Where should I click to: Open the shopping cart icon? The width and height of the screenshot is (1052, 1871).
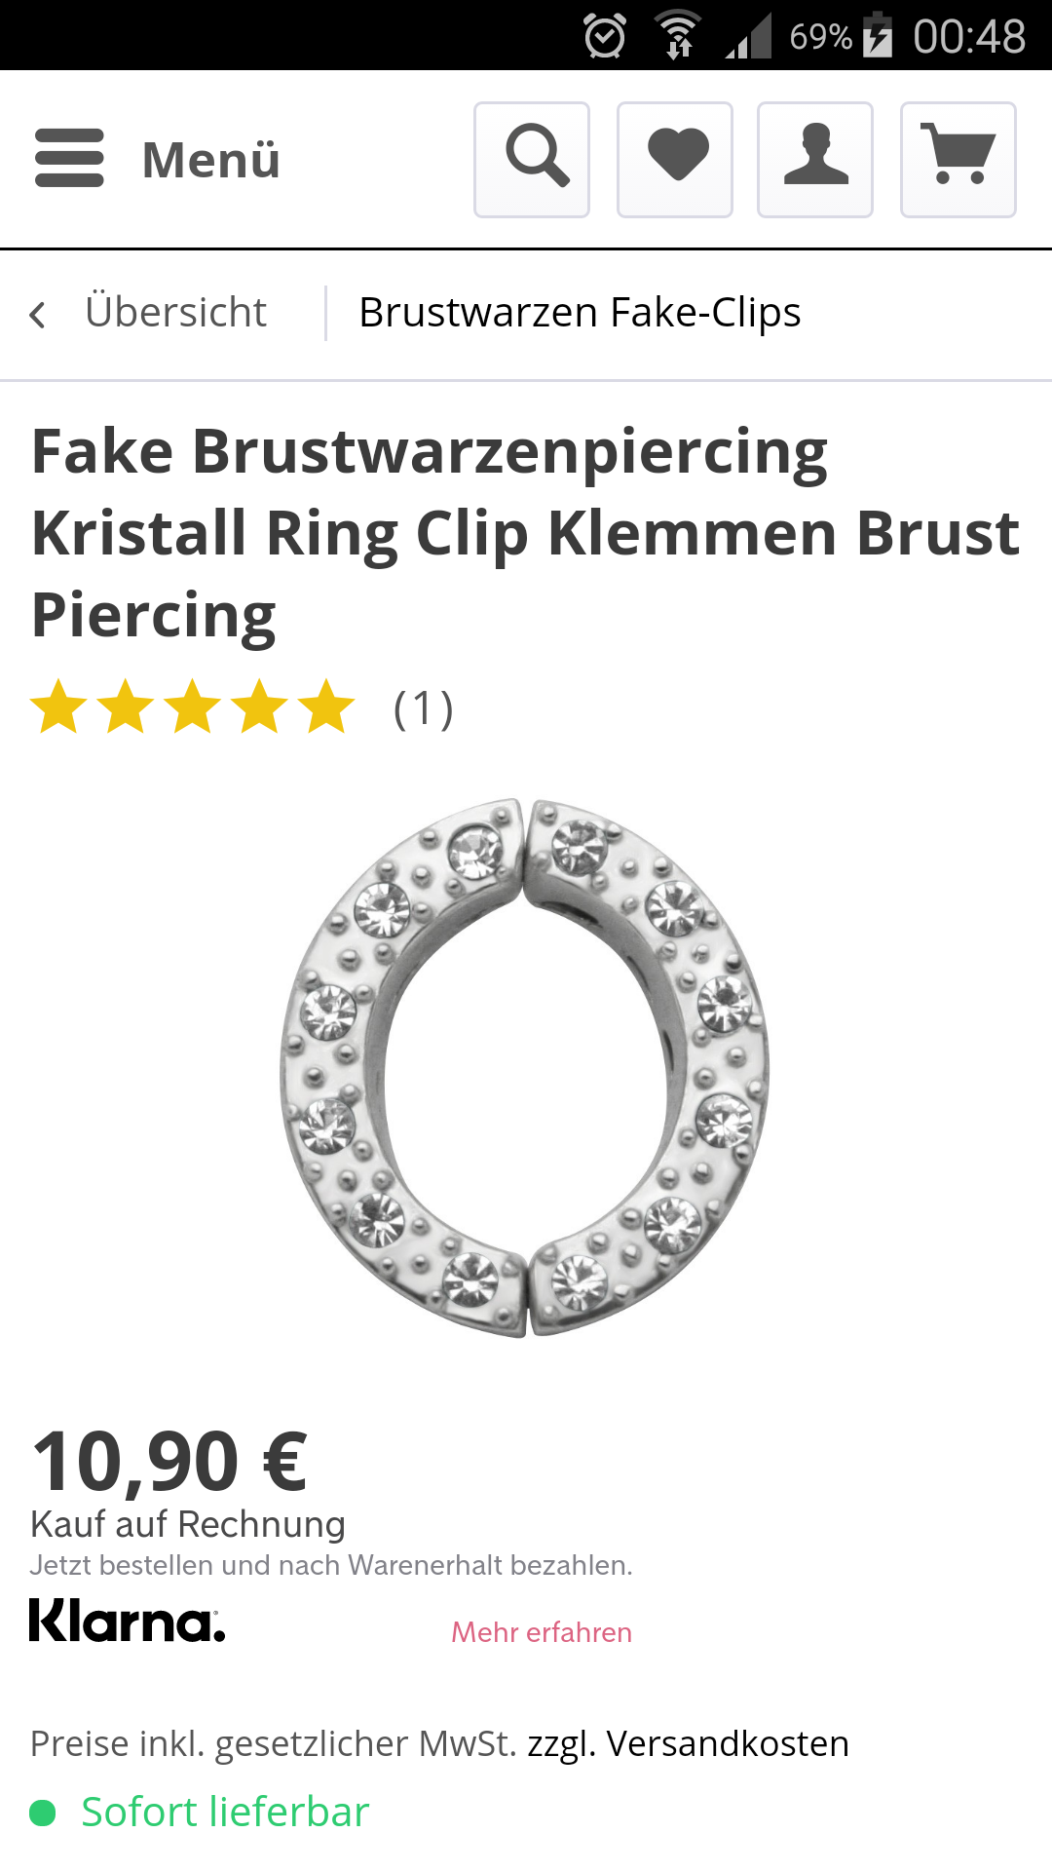(958, 160)
